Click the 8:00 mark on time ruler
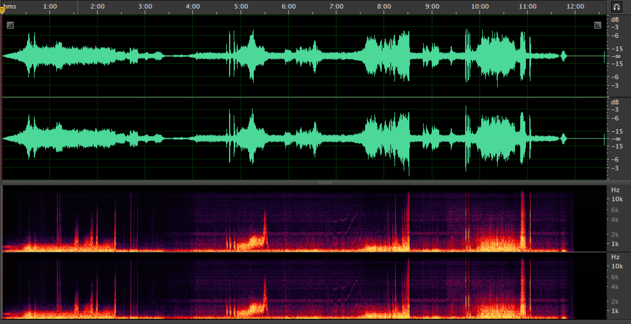 coord(384,6)
